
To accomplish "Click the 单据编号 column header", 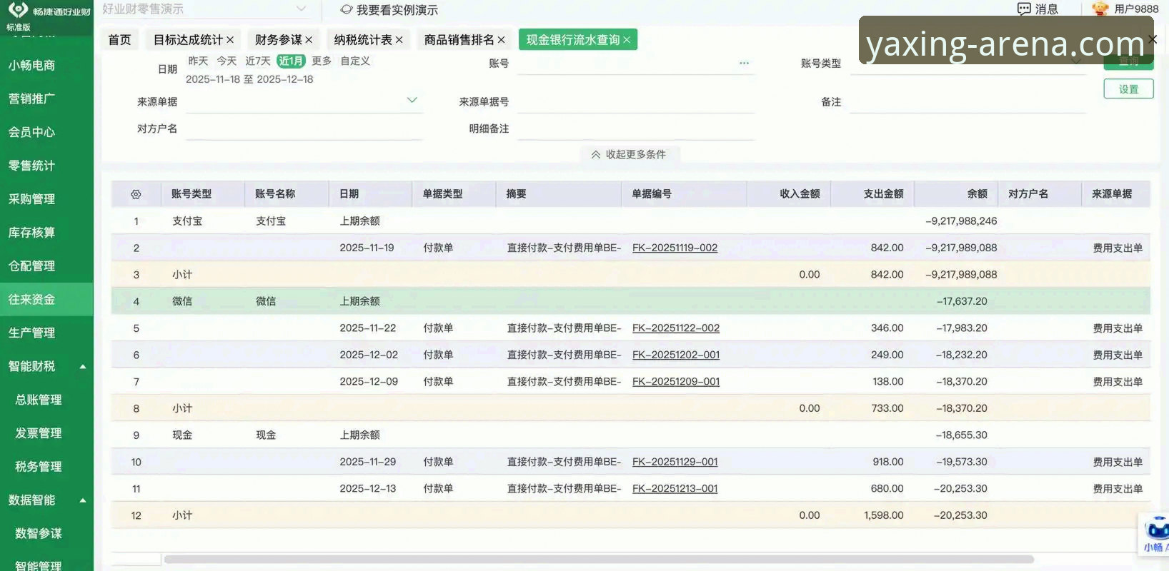I will pos(684,194).
